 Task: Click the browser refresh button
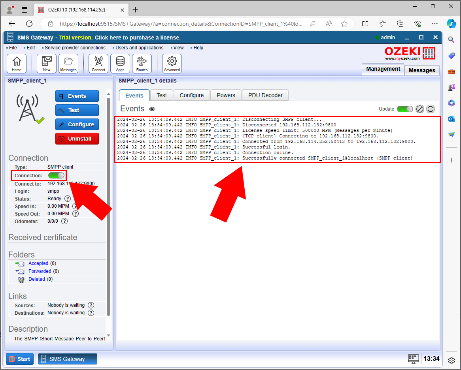click(29, 24)
